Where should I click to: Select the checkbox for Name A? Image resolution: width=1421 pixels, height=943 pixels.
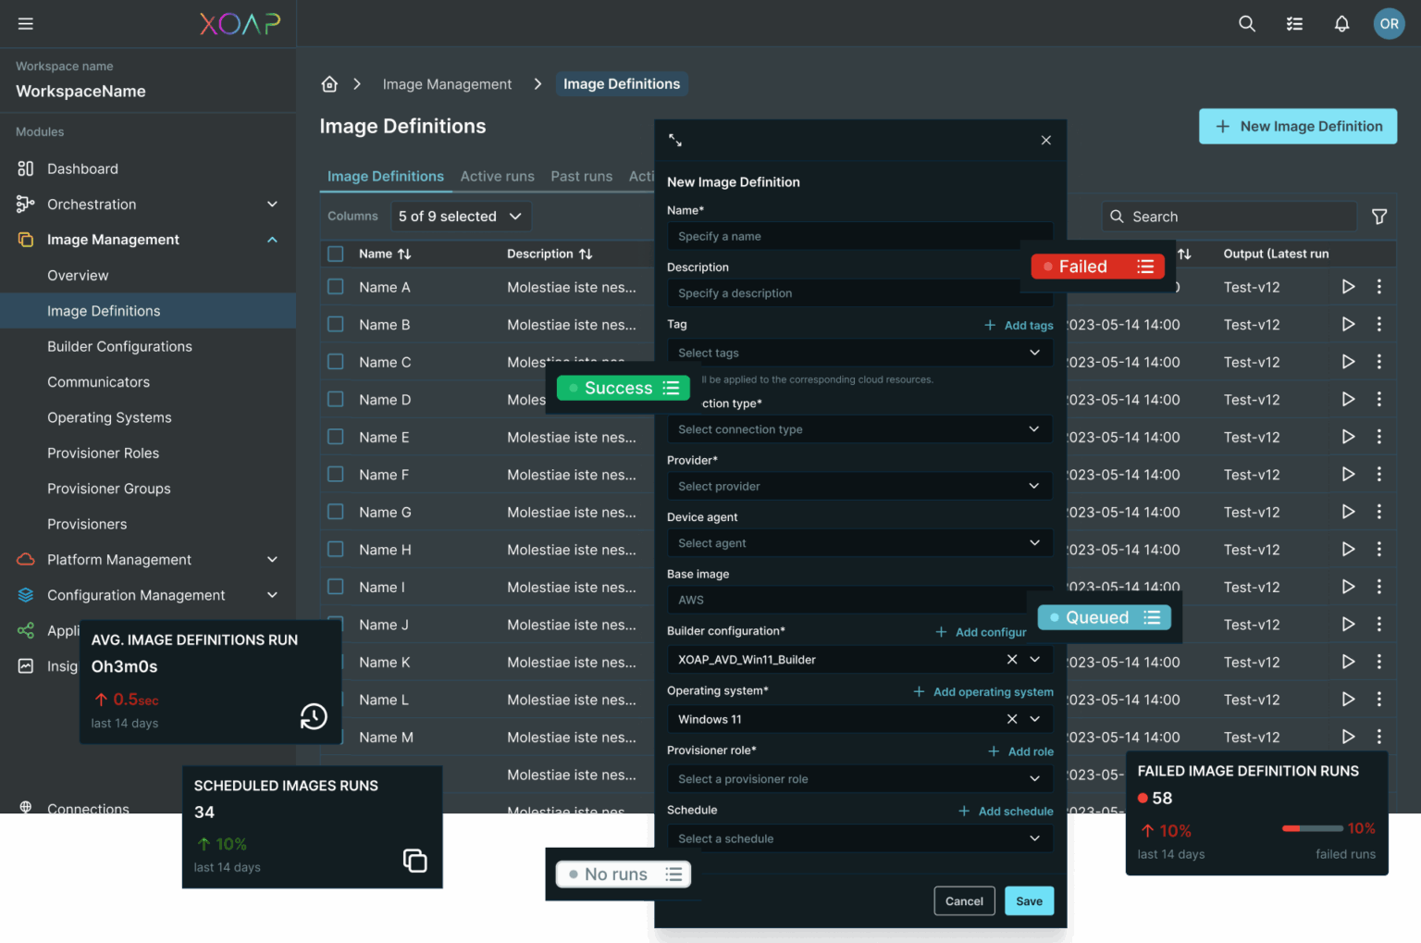point(335,287)
